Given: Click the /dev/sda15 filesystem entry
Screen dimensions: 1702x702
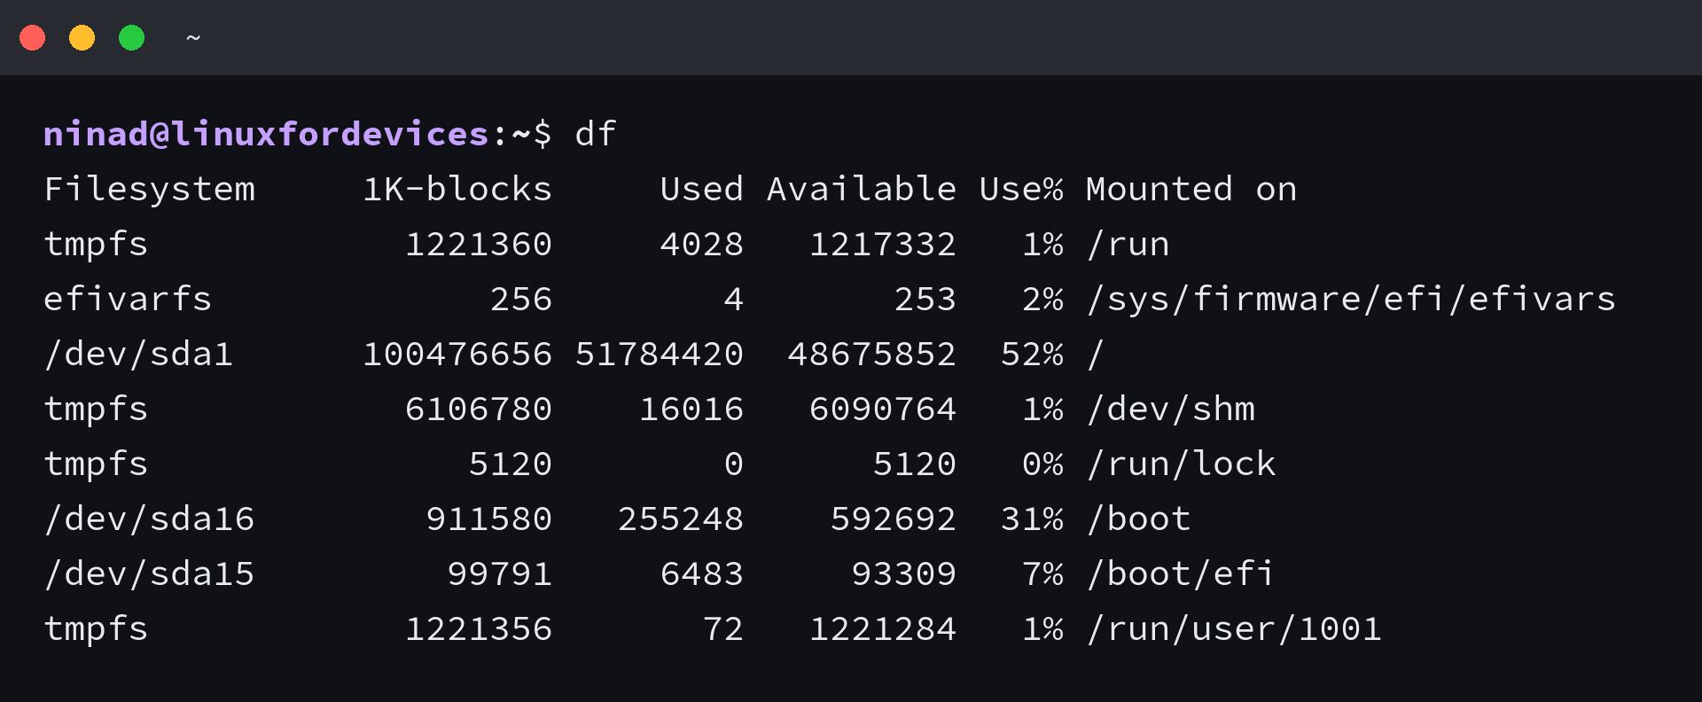Looking at the screenshot, I should pos(150,573).
